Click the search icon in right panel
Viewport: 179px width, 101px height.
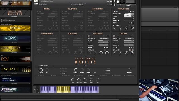[177, 9]
